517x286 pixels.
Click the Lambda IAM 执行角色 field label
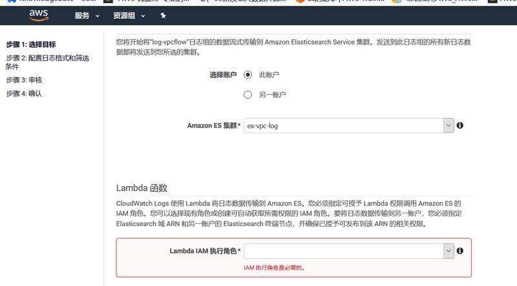205,251
